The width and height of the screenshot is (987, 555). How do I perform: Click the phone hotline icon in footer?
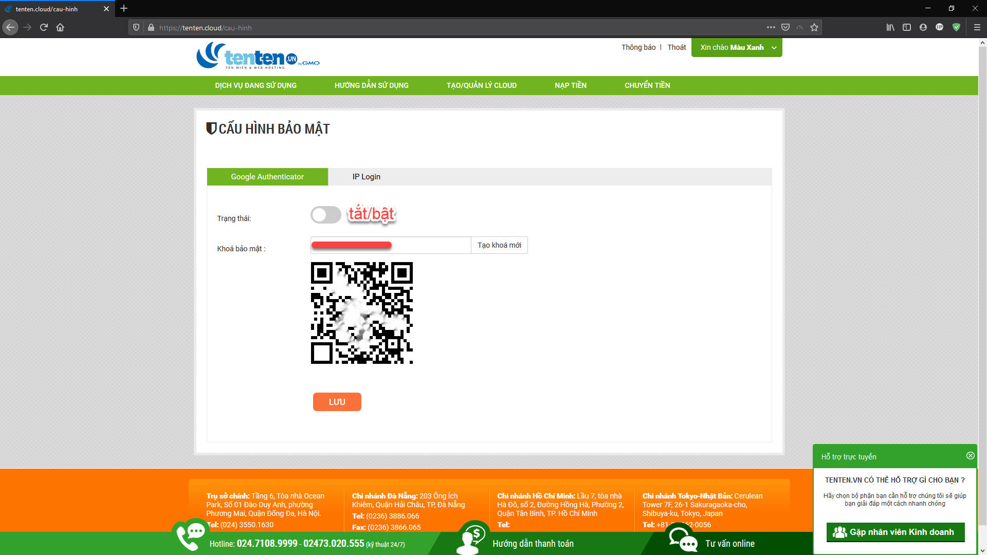(190, 535)
